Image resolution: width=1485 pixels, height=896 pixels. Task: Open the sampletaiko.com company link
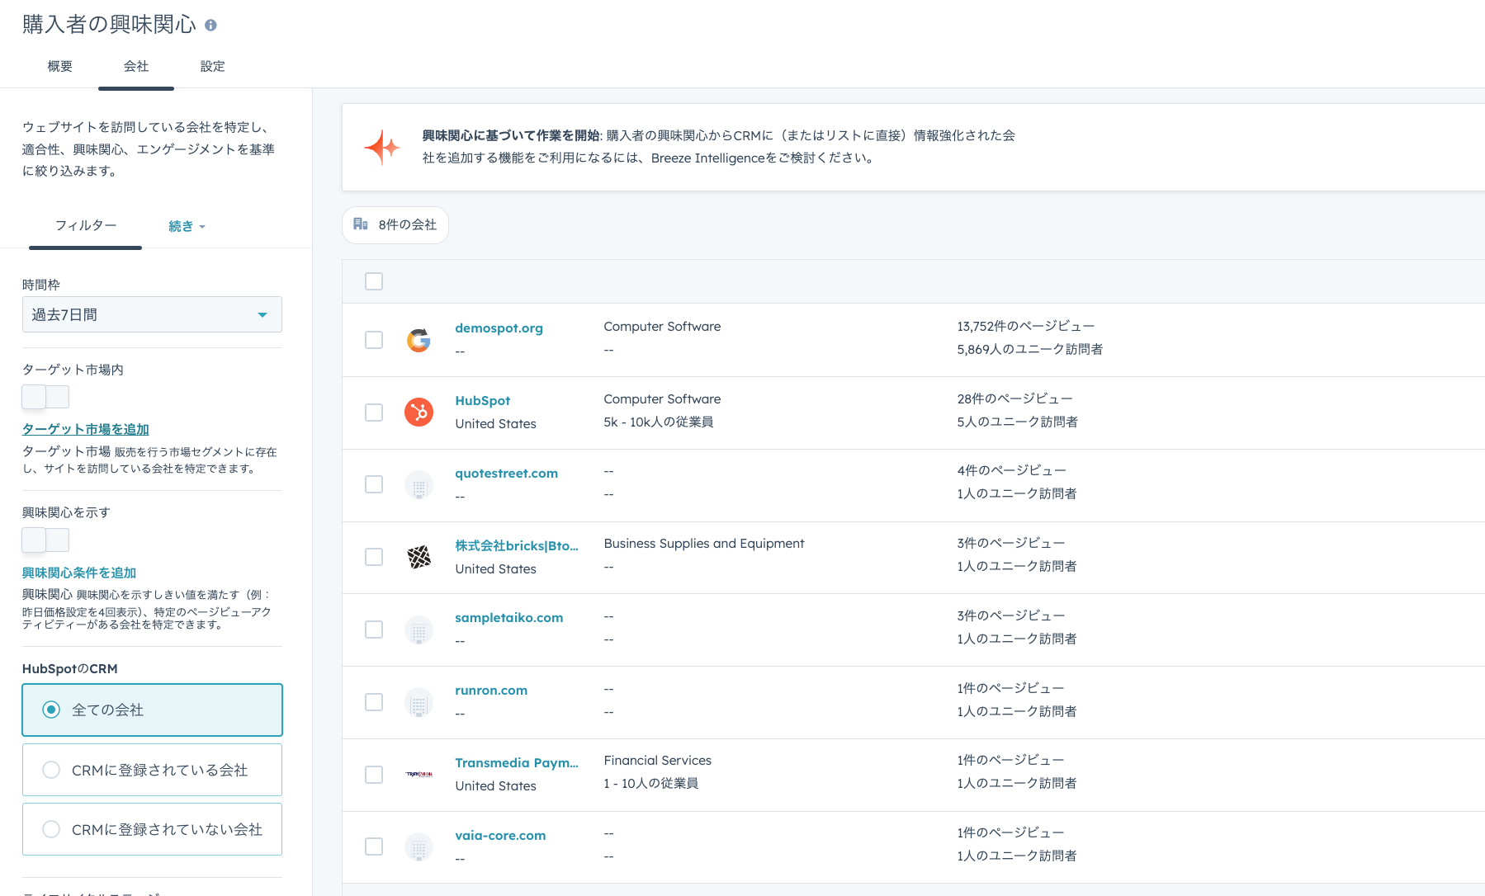(x=508, y=618)
